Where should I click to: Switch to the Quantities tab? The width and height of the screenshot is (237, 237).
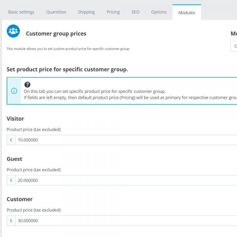click(x=56, y=12)
